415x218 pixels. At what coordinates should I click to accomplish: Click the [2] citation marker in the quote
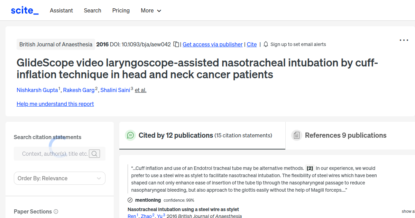[310, 168]
